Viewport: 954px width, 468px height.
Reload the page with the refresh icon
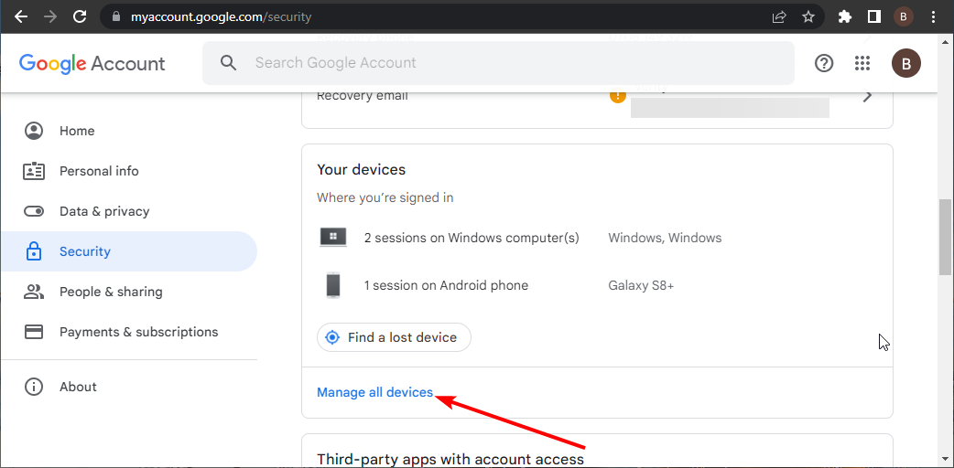pyautogui.click(x=80, y=16)
